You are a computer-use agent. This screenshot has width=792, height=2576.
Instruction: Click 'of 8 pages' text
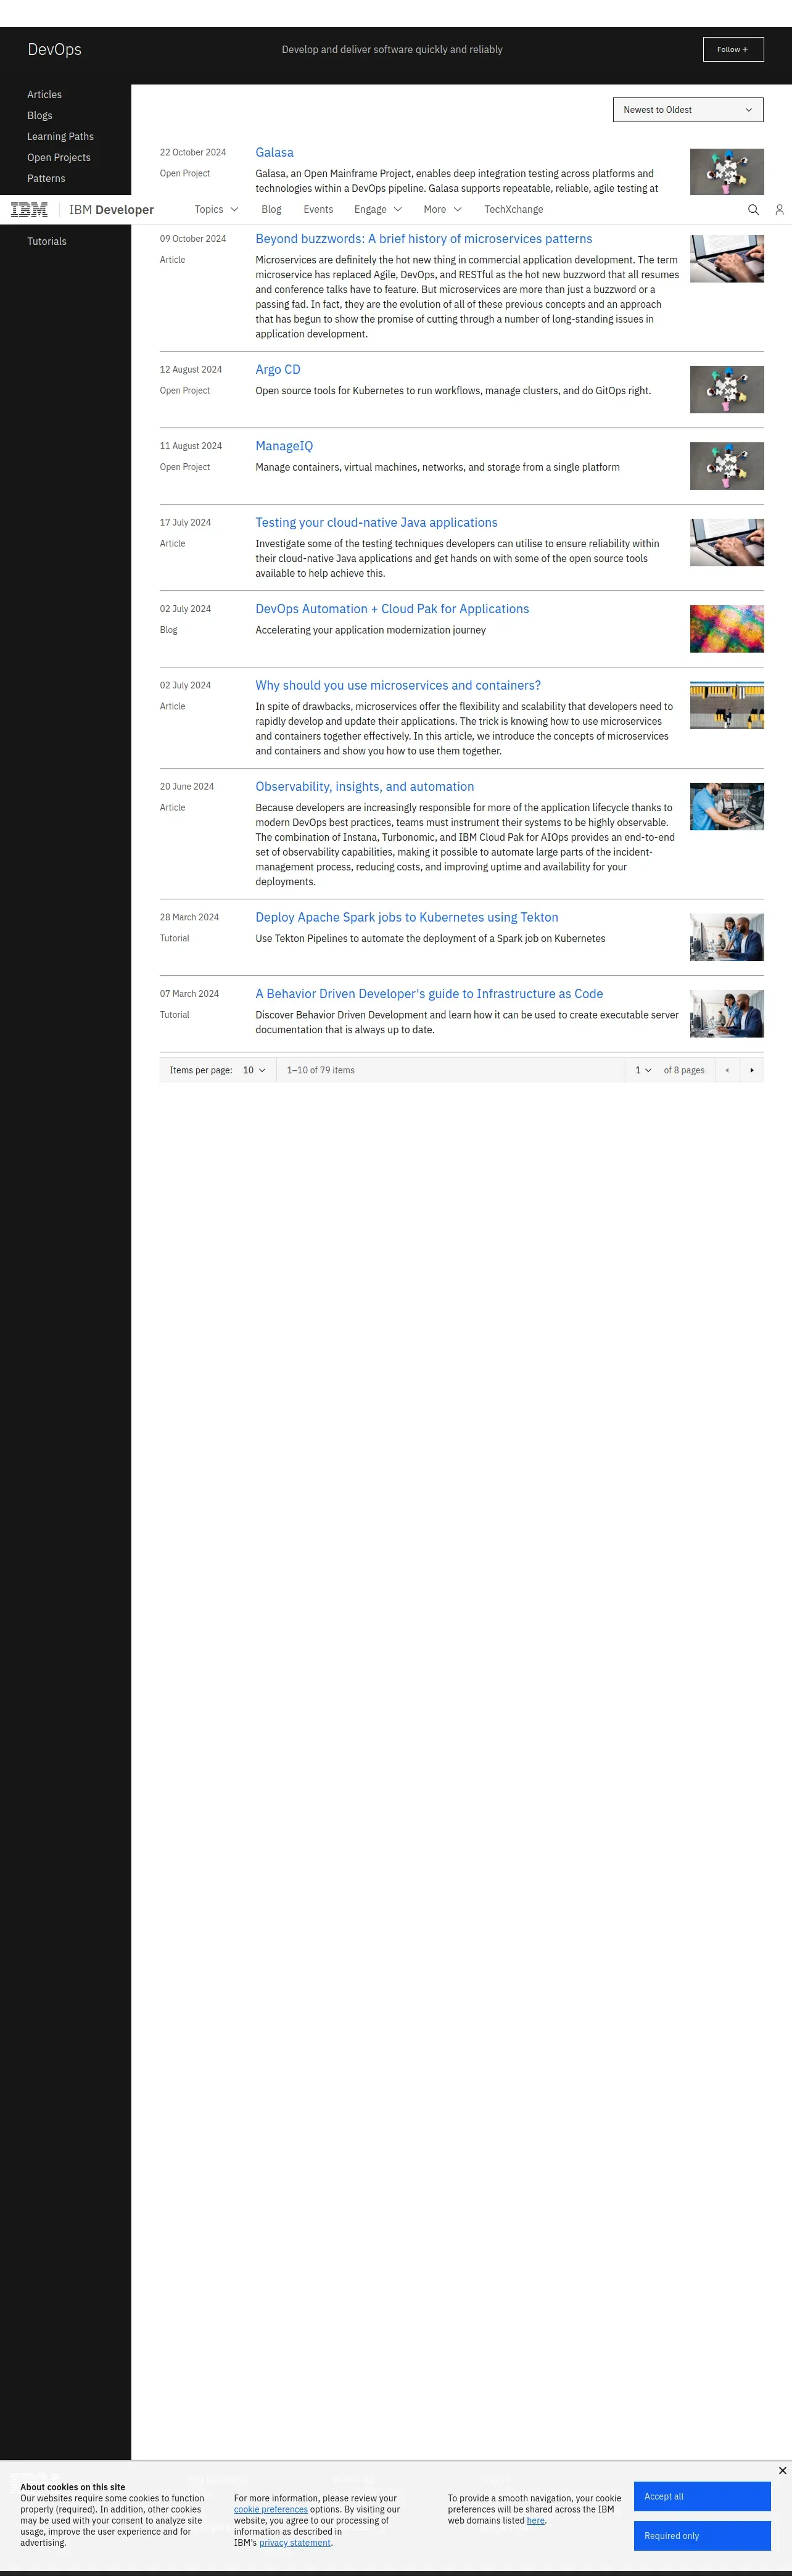(x=684, y=1070)
